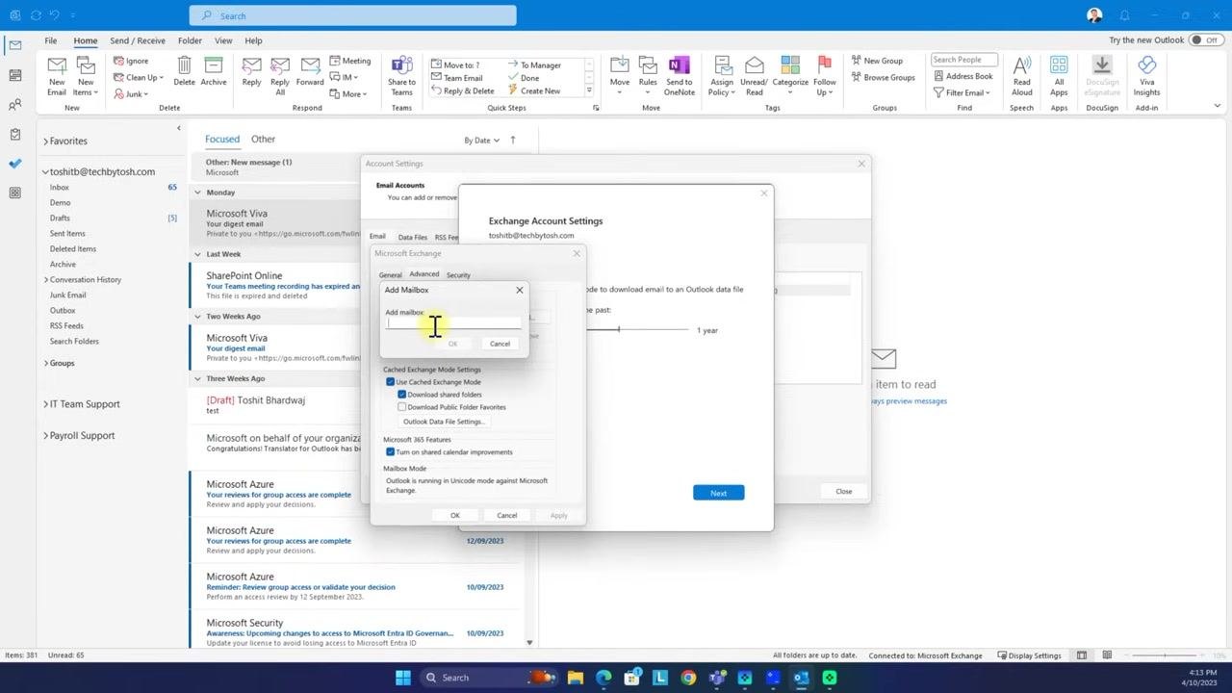Open All Apps from the ribbon

[x=1059, y=75]
